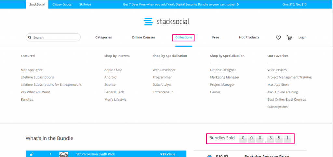Go to Lifetime Subscriptions for Entrepreneurs
The image size is (333, 157).
51,85
